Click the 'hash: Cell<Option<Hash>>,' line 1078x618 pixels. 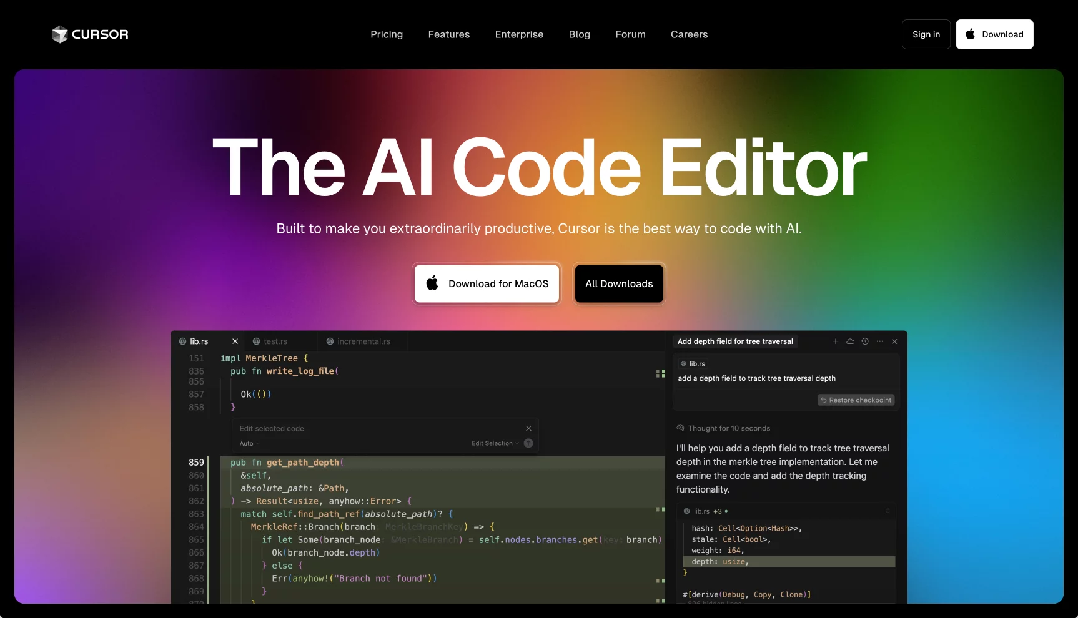(747, 529)
